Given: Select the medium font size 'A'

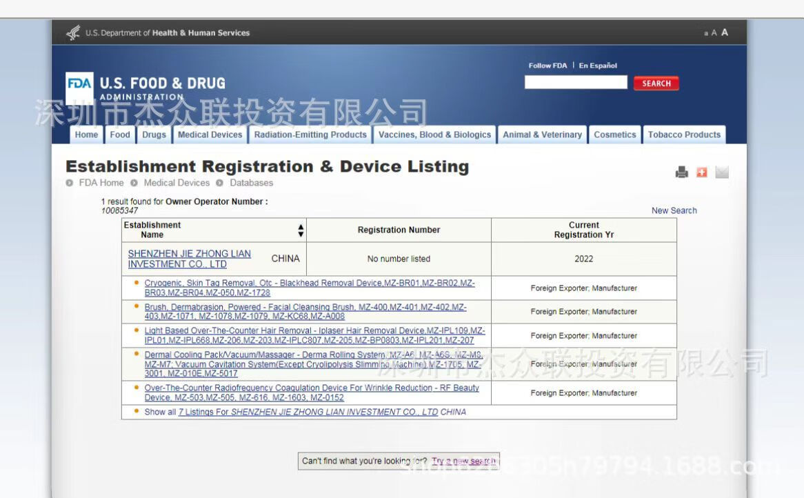Looking at the screenshot, I should pyautogui.click(x=714, y=33).
